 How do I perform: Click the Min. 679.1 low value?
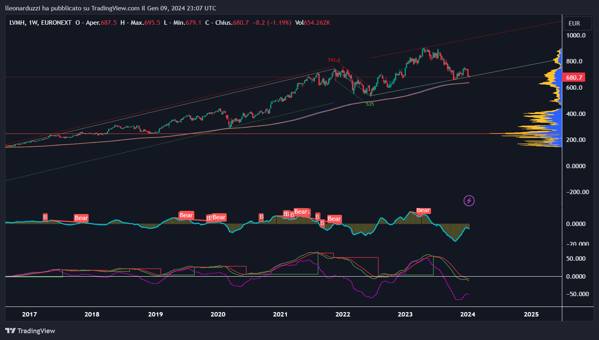point(187,23)
